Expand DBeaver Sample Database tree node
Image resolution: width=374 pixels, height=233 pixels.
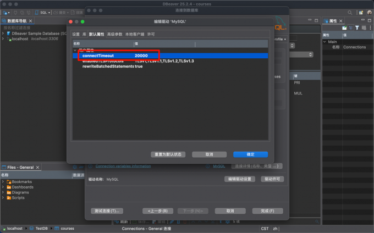click(x=3, y=34)
